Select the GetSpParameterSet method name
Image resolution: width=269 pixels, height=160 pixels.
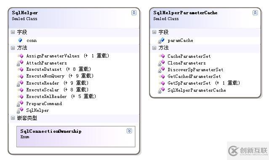click(189, 83)
